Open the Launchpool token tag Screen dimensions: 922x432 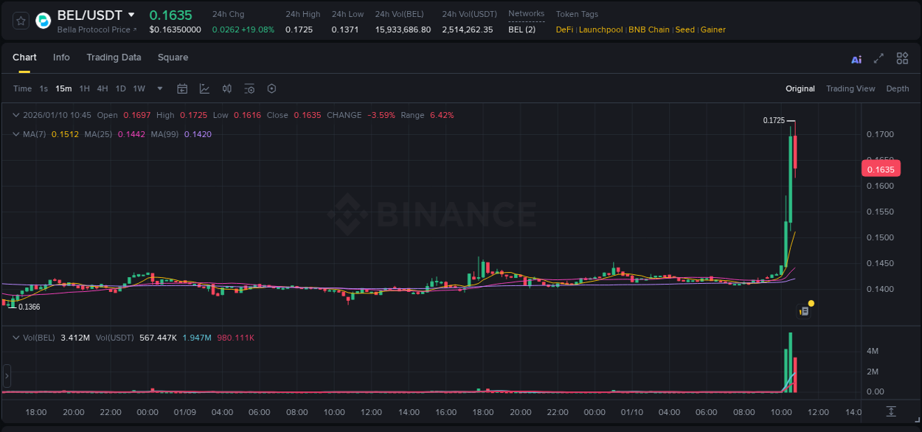600,29
